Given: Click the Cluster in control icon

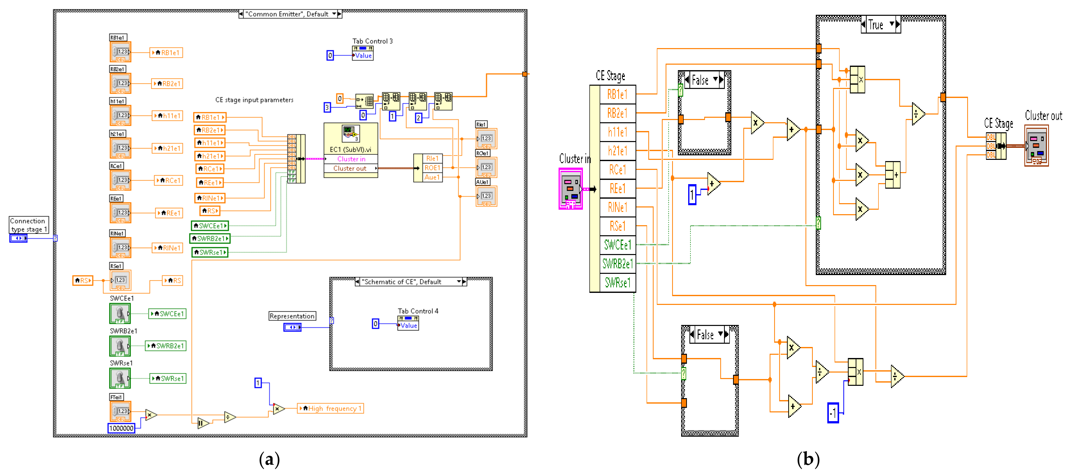Looking at the screenshot, I should (570, 189).
